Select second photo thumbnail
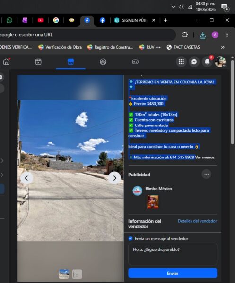This screenshot has width=235, height=283. click(x=77, y=274)
